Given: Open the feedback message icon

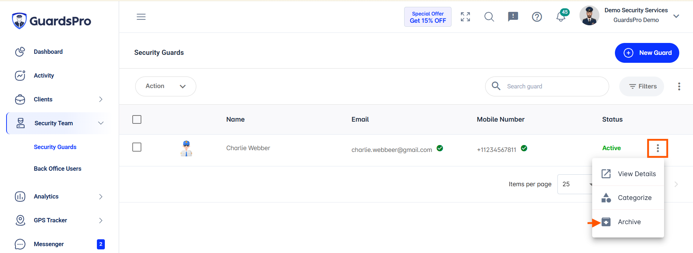Looking at the screenshot, I should (x=513, y=17).
